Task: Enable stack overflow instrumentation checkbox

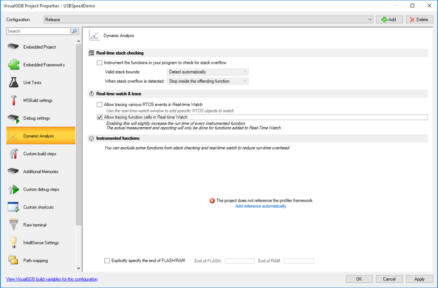Action: pos(100,62)
